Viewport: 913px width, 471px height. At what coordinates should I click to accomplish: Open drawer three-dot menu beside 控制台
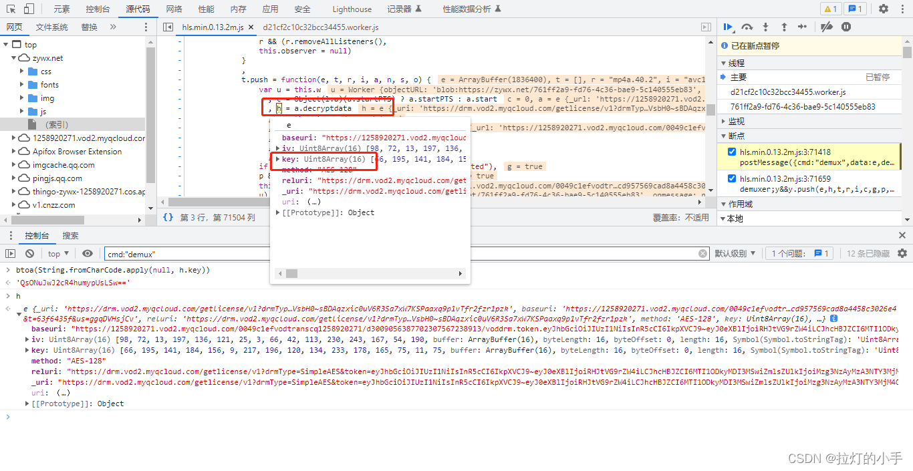click(x=11, y=235)
